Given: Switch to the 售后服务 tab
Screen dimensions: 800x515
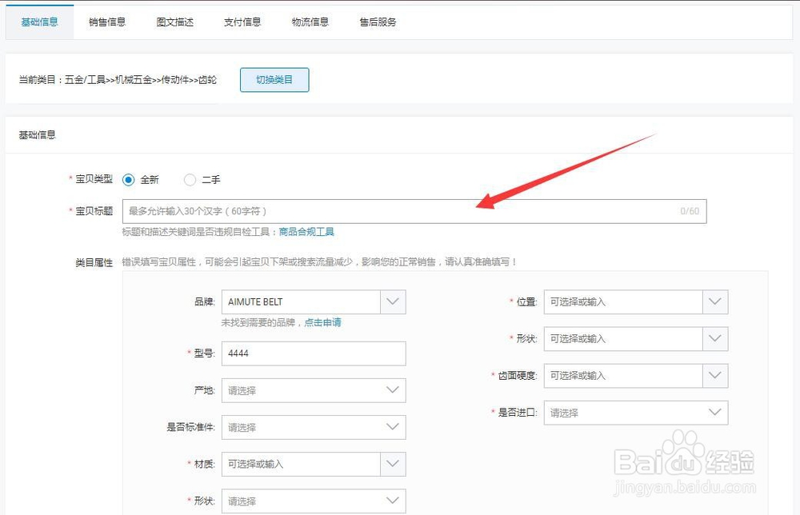Looking at the screenshot, I should coord(377,22).
